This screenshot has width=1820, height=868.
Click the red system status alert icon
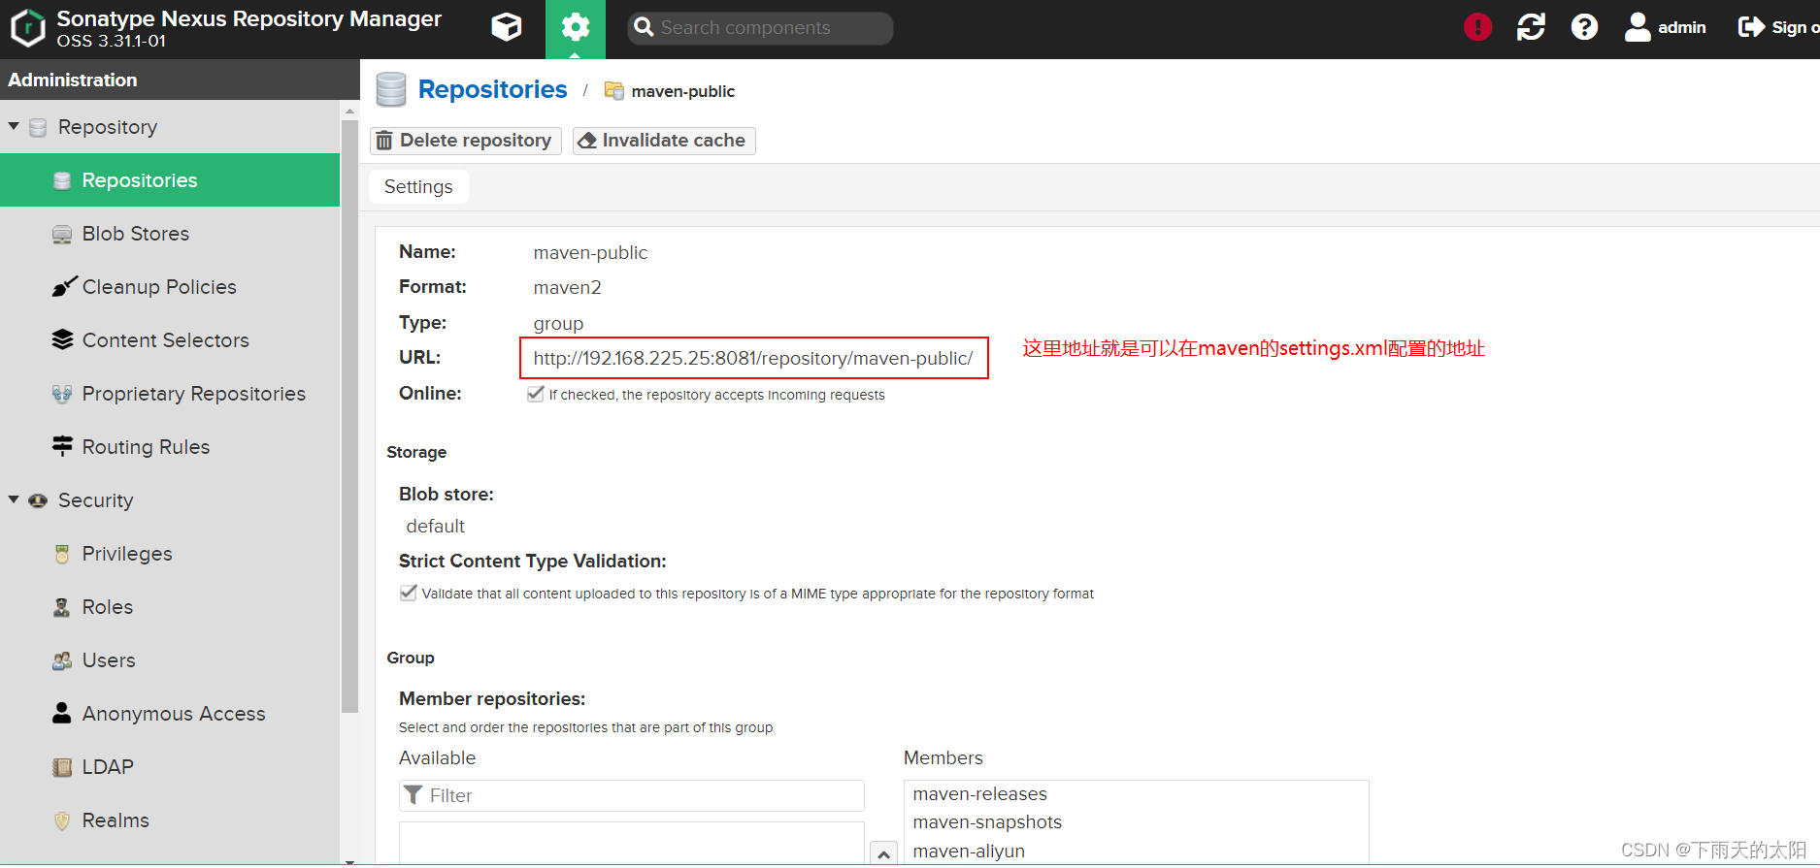[x=1477, y=27]
